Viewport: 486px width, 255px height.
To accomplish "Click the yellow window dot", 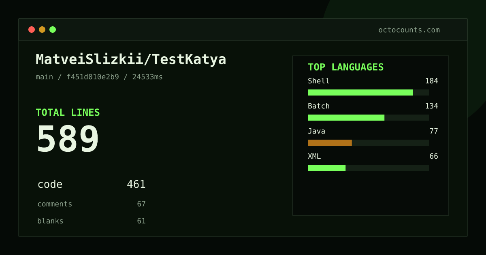I will point(42,30).
